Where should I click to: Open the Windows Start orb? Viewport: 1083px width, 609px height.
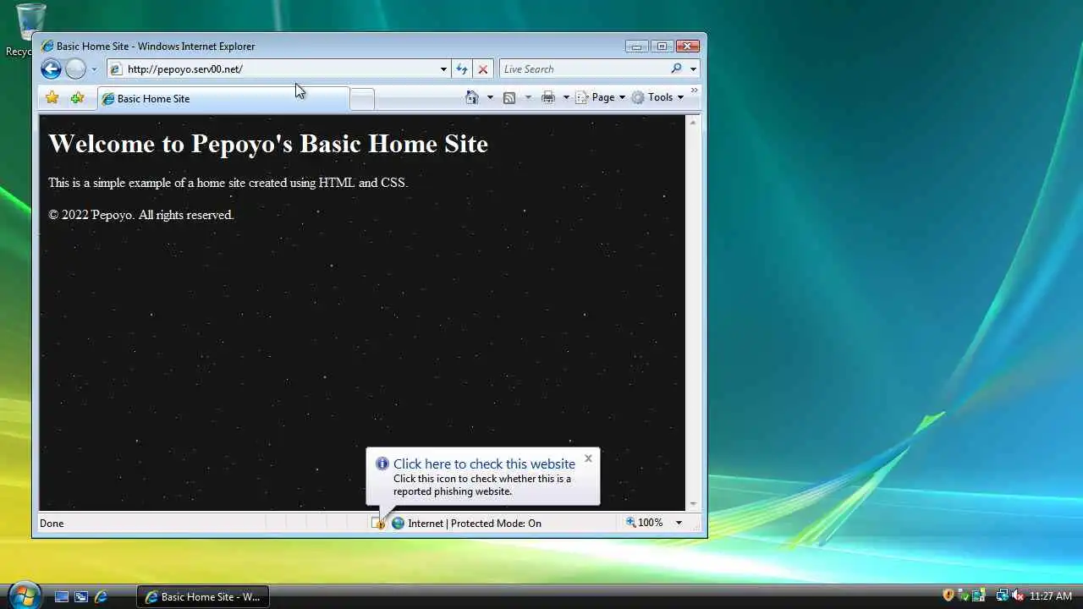pos(24,595)
